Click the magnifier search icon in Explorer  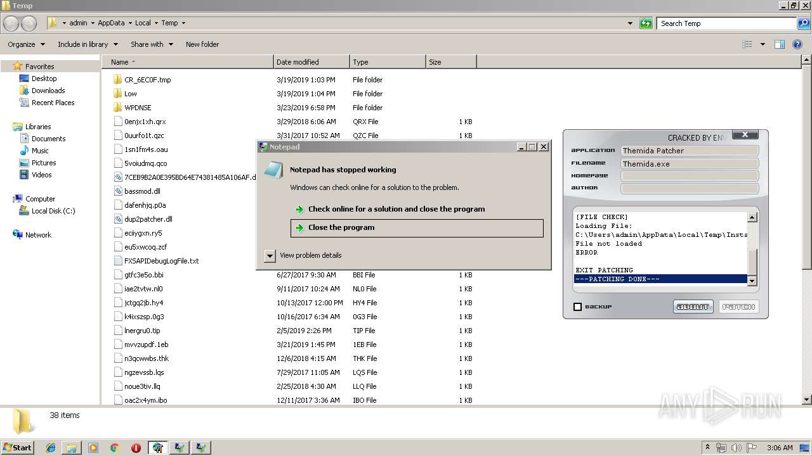pyautogui.click(x=803, y=23)
